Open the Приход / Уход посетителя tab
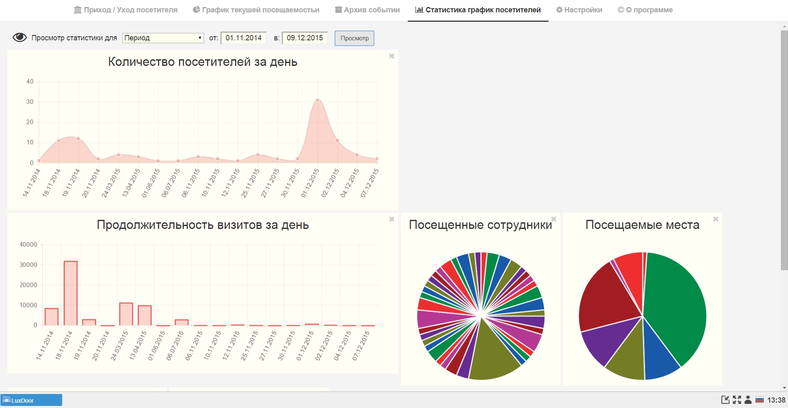788x408 pixels. coord(126,10)
